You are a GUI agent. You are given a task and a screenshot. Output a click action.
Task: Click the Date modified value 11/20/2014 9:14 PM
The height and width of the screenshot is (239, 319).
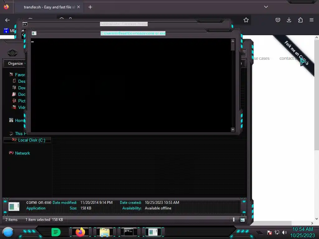pyautogui.click(x=97, y=202)
